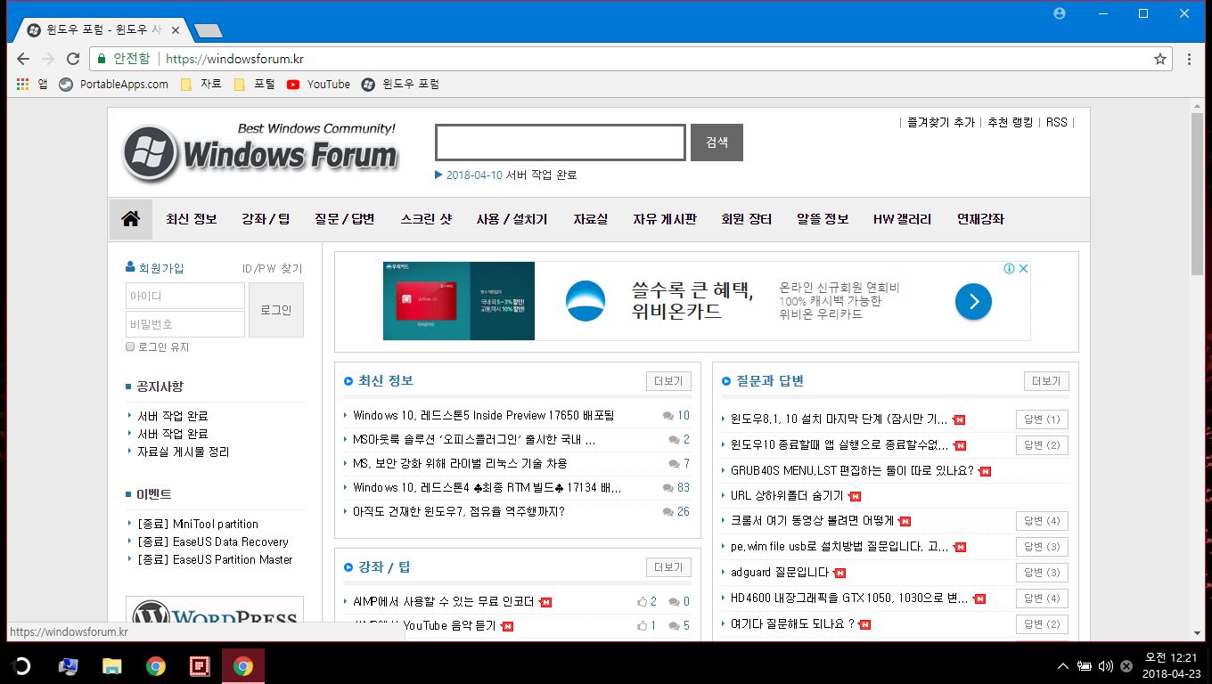
Task: Click the like icon for AIMP 인코더 post
Action: 642,602
